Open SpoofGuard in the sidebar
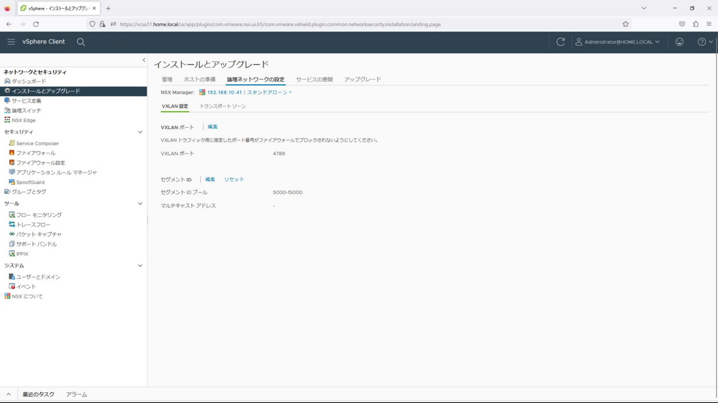 tap(30, 182)
